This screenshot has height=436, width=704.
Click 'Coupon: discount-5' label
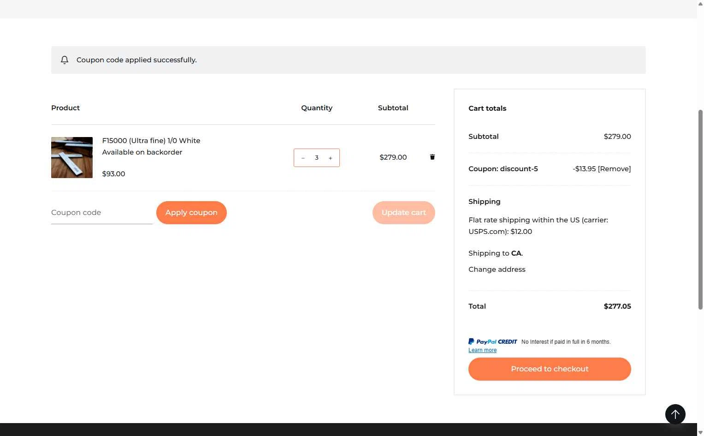pos(503,169)
